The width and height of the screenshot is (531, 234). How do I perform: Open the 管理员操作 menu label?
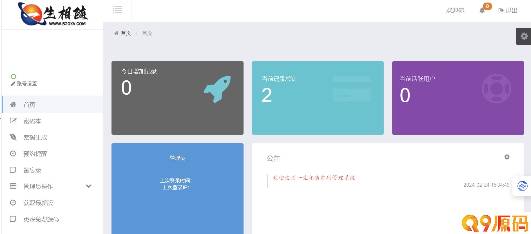[x=38, y=187]
